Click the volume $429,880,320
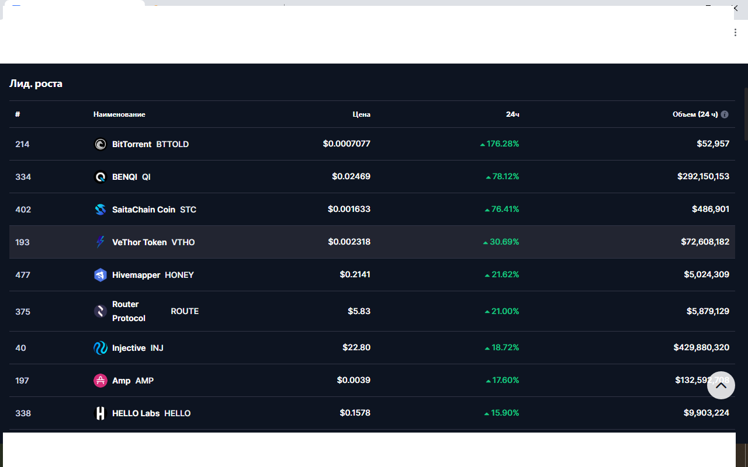Screen dimensions: 748x467 [x=701, y=347]
